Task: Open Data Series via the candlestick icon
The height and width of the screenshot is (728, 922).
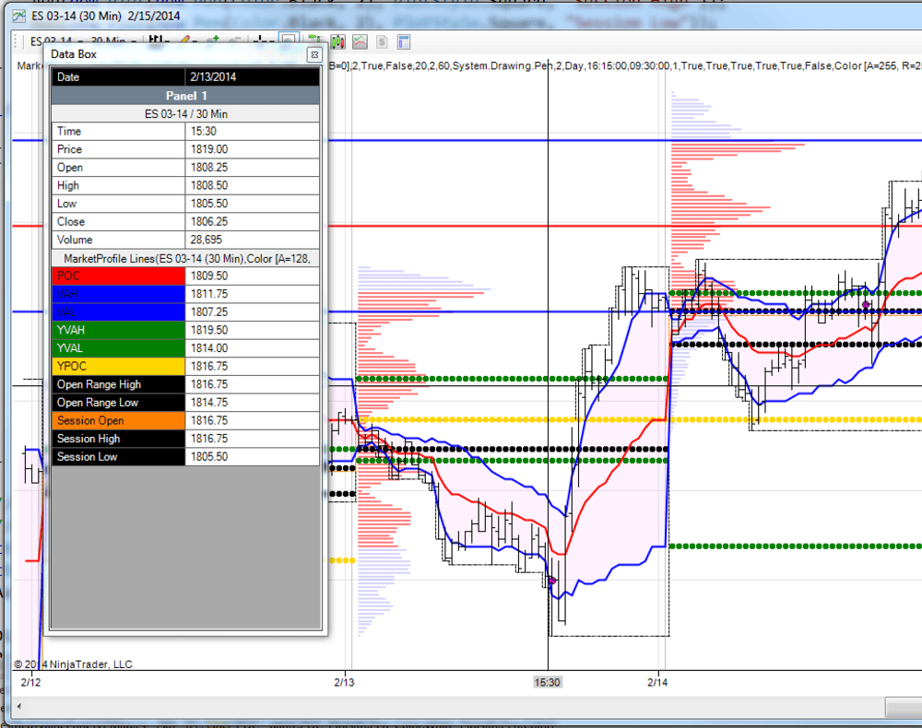Action: coord(337,41)
